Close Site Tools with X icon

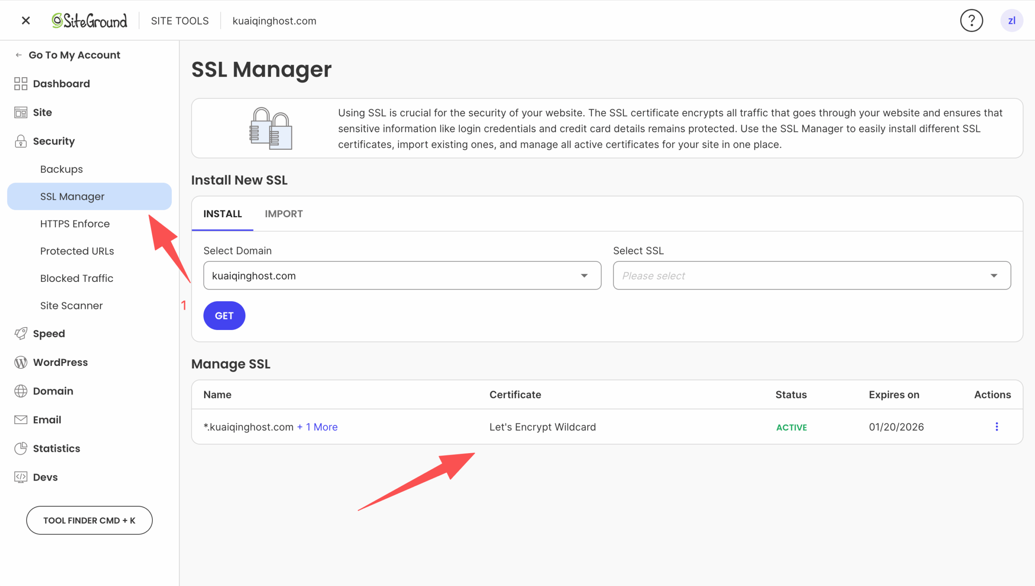(x=26, y=21)
